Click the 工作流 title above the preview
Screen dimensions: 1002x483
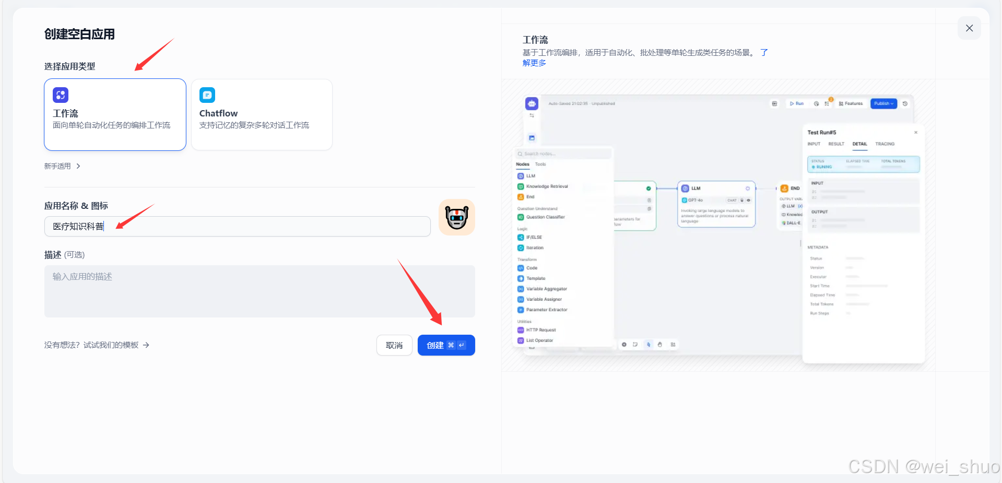(535, 40)
